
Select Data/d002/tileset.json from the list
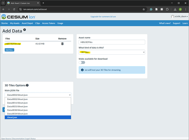(38, 99)
